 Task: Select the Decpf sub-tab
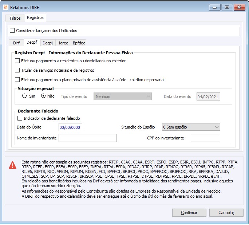(x=32, y=42)
